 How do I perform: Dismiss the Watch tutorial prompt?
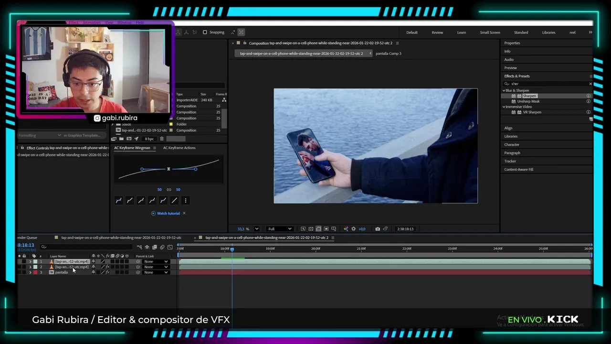coord(184,213)
